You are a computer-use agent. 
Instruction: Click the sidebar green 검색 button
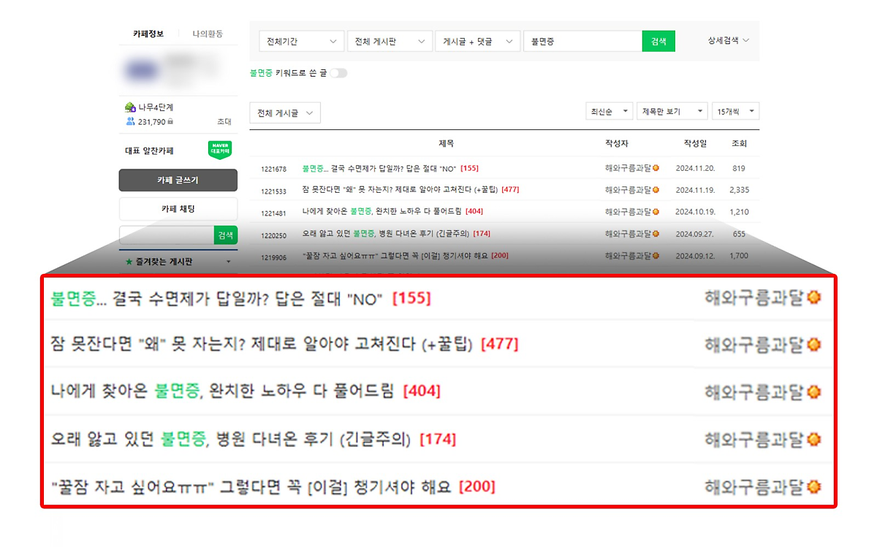pyautogui.click(x=226, y=235)
